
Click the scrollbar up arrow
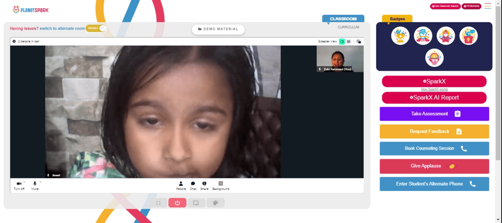(x=499, y=3)
